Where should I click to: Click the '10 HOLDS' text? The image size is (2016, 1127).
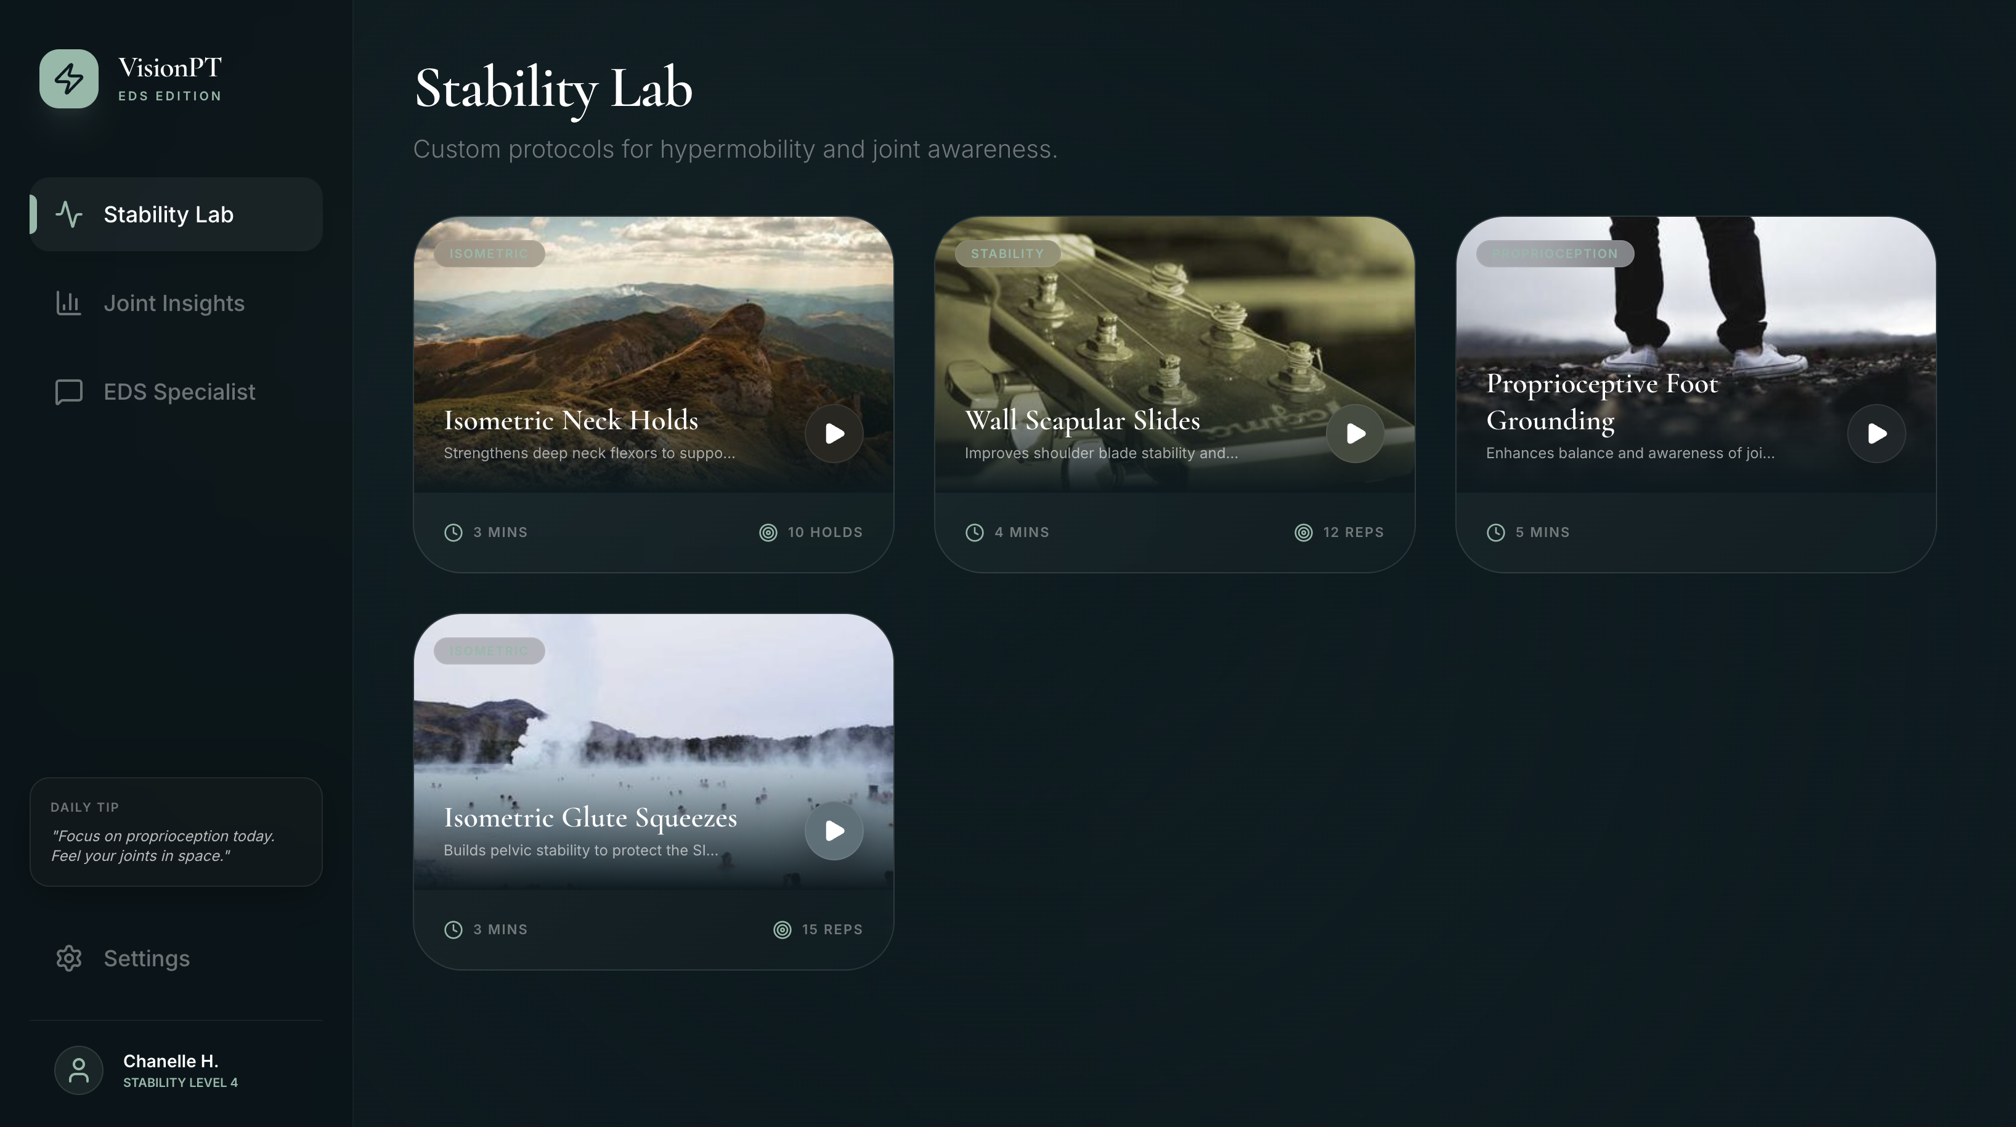tap(825, 533)
